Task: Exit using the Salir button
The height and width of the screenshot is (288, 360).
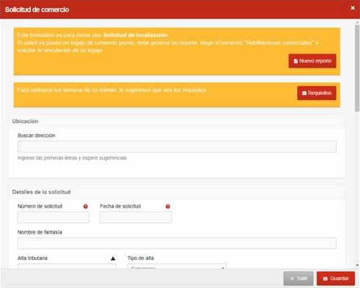Action: [x=298, y=278]
